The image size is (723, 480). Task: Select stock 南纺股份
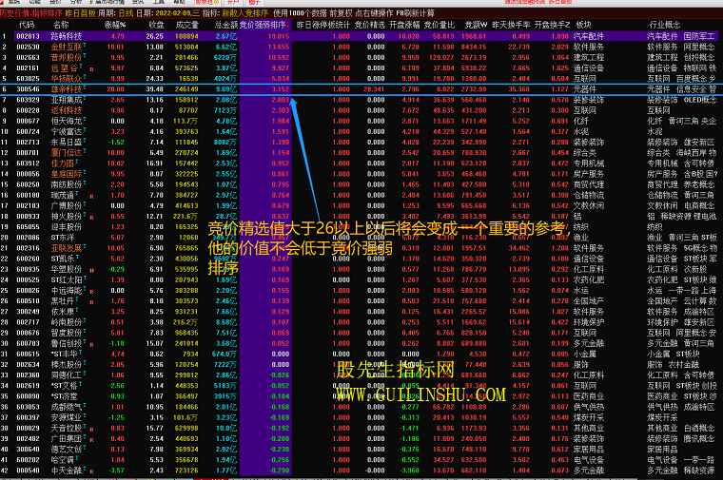(66, 184)
